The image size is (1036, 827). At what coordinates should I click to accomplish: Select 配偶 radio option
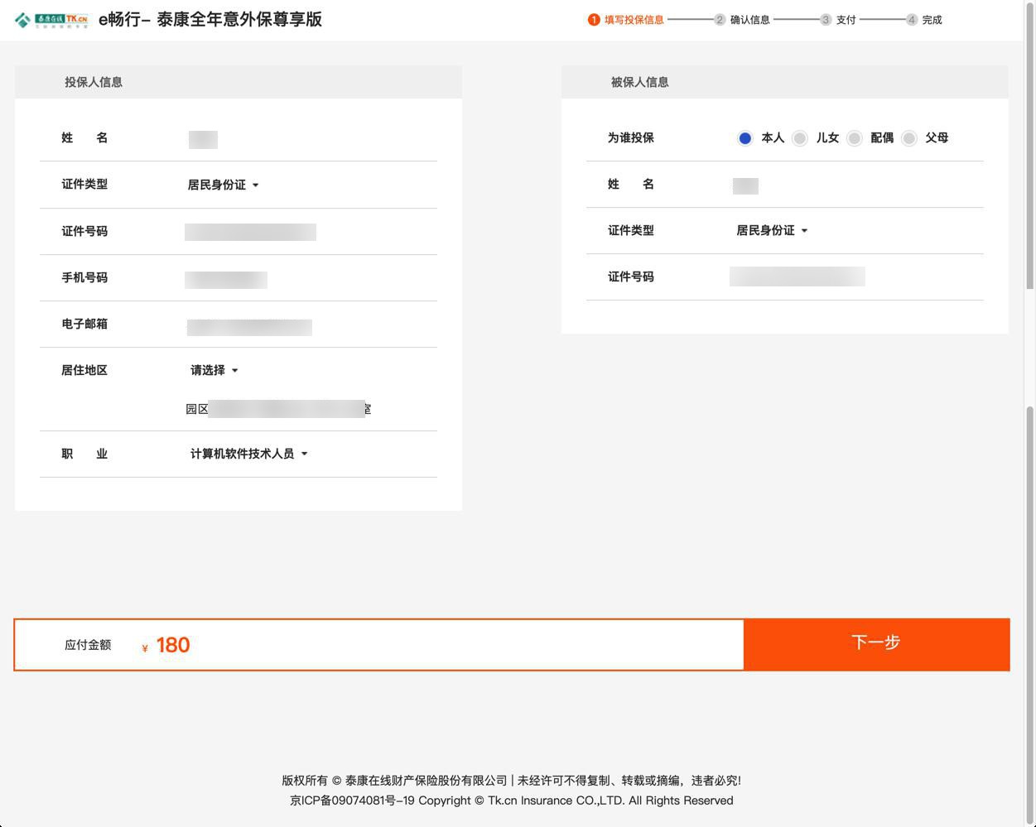pyautogui.click(x=854, y=138)
